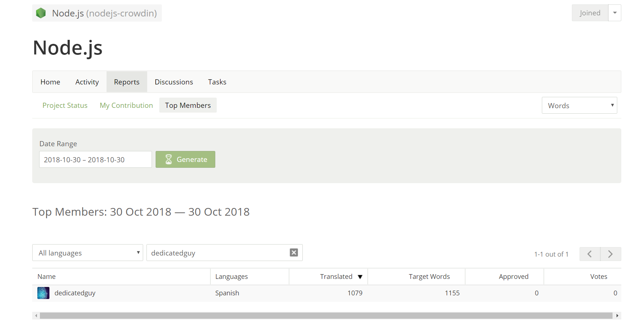View My Contribution report

(x=126, y=105)
